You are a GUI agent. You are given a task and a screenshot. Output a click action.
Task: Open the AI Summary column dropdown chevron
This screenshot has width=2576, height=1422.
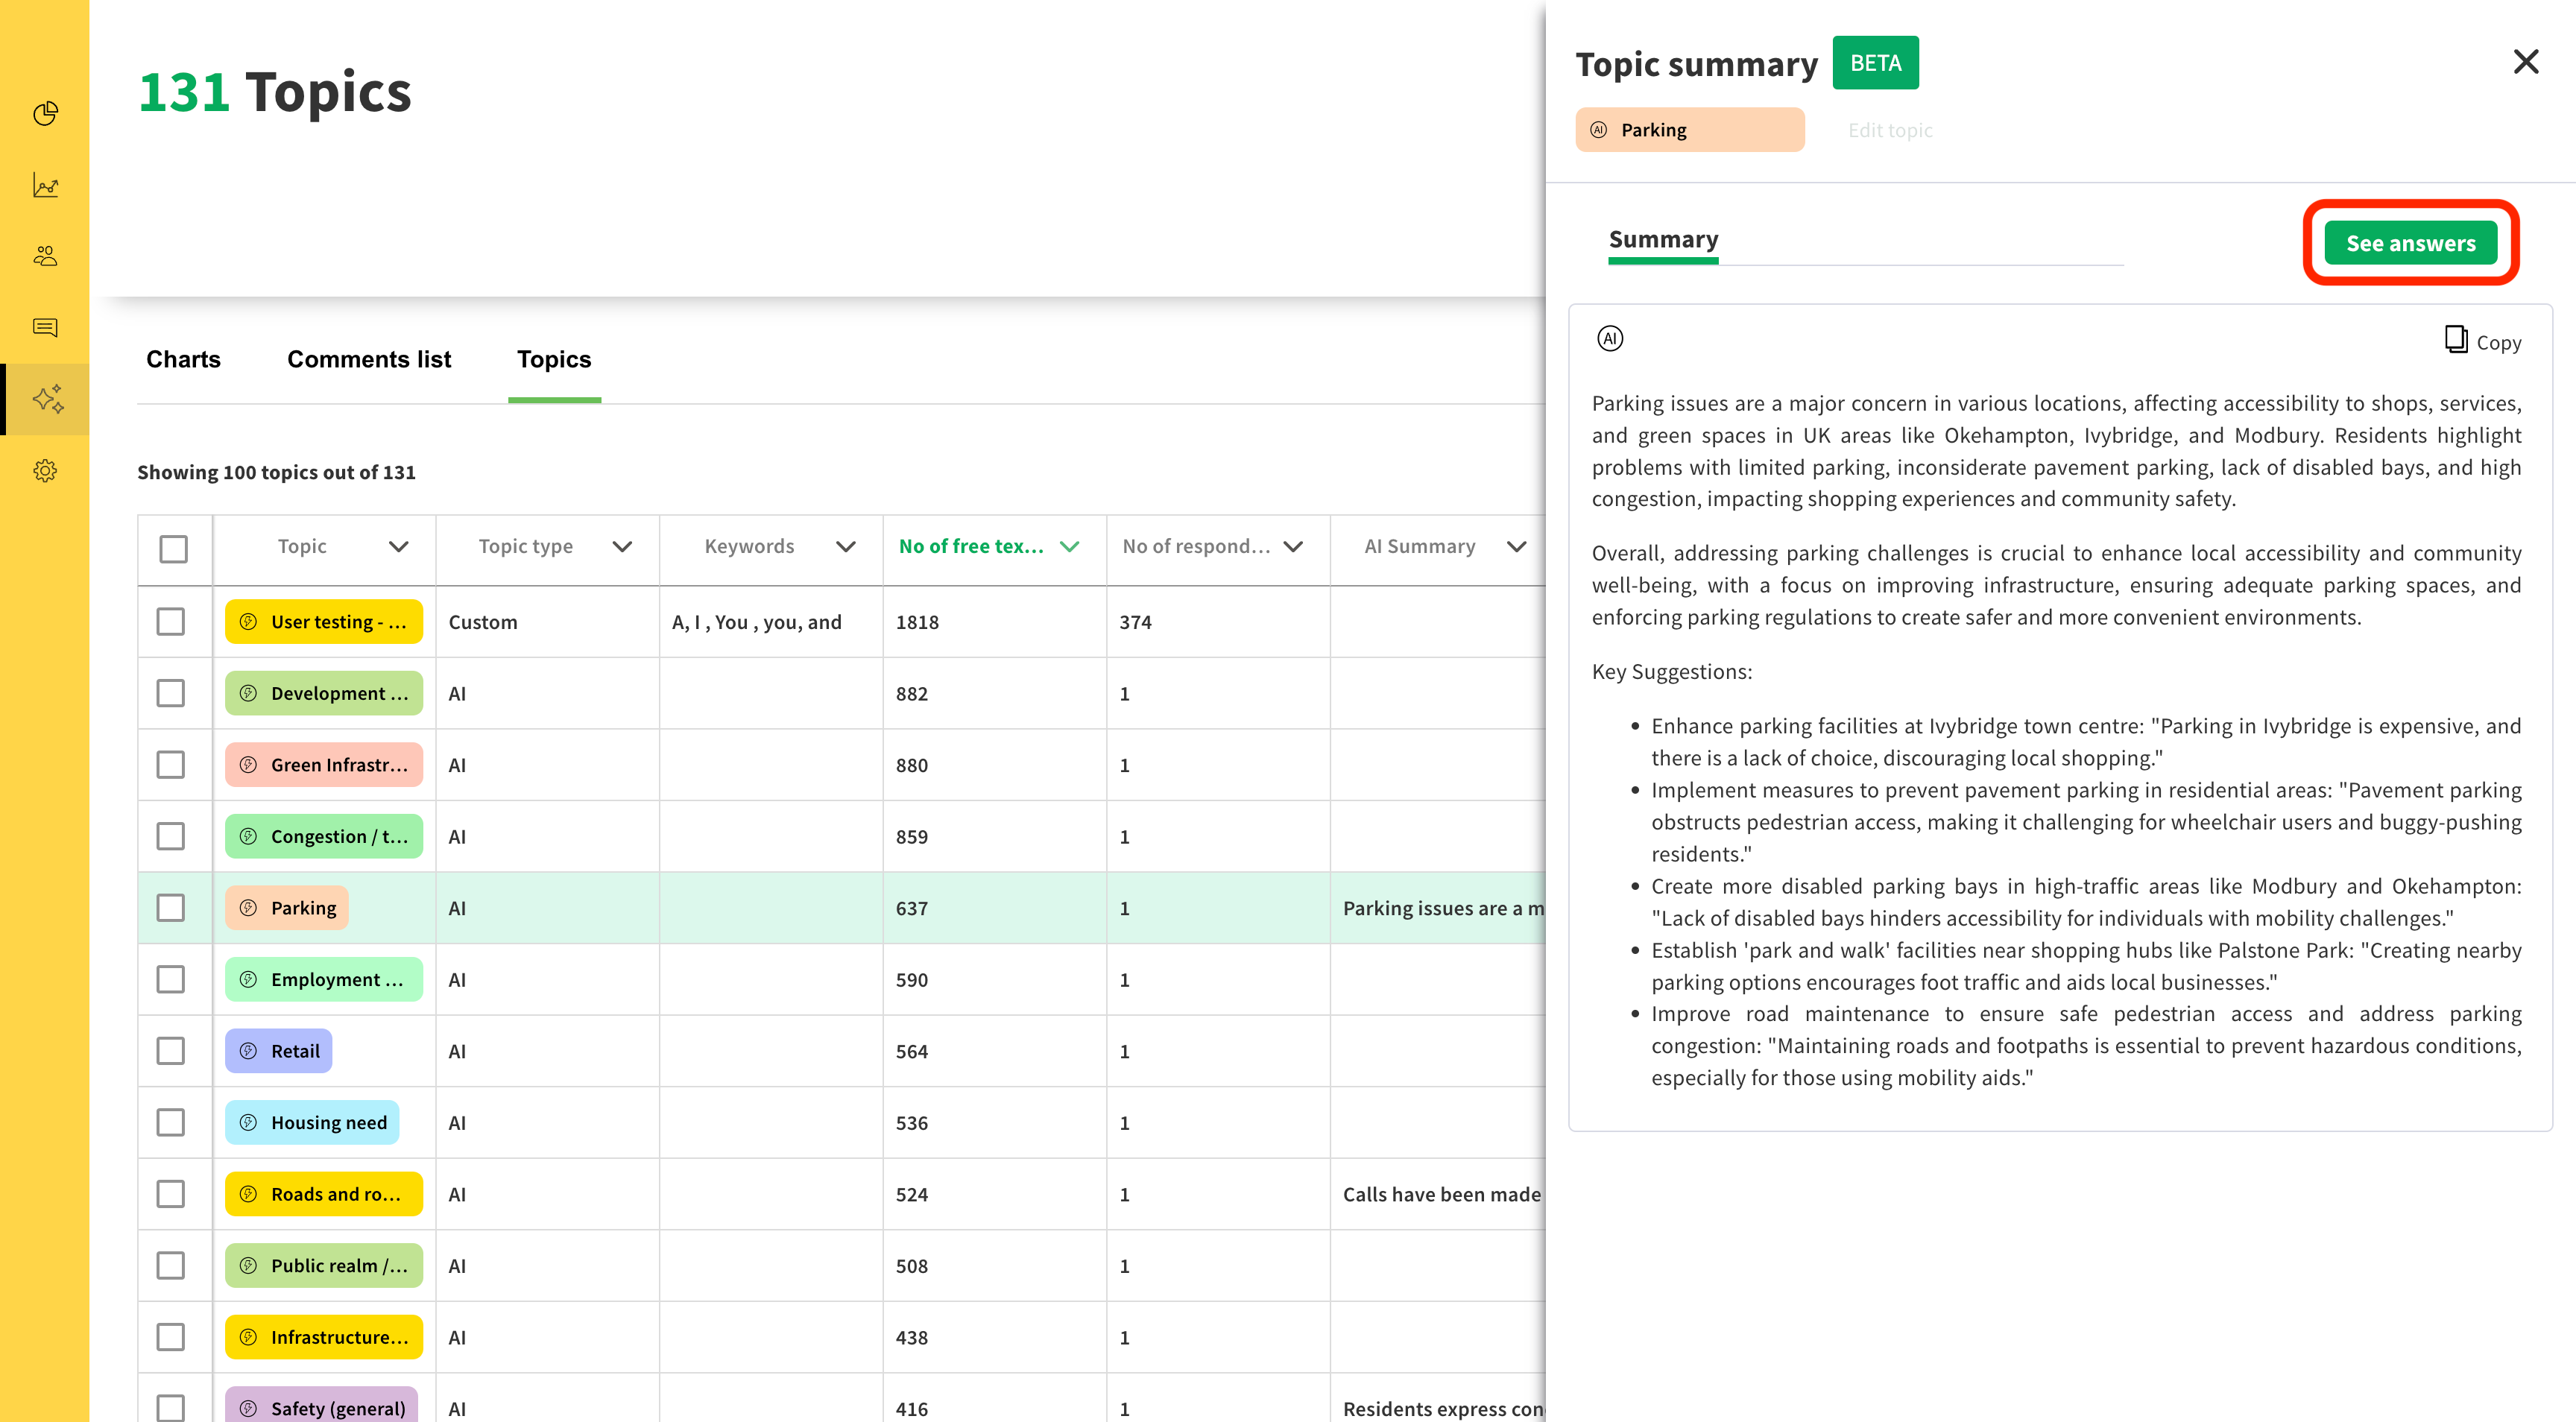(1516, 547)
